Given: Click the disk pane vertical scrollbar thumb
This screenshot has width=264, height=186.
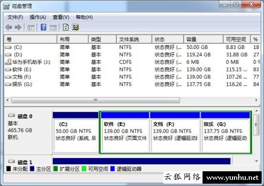Looking at the screenshot, I should point(256,125).
